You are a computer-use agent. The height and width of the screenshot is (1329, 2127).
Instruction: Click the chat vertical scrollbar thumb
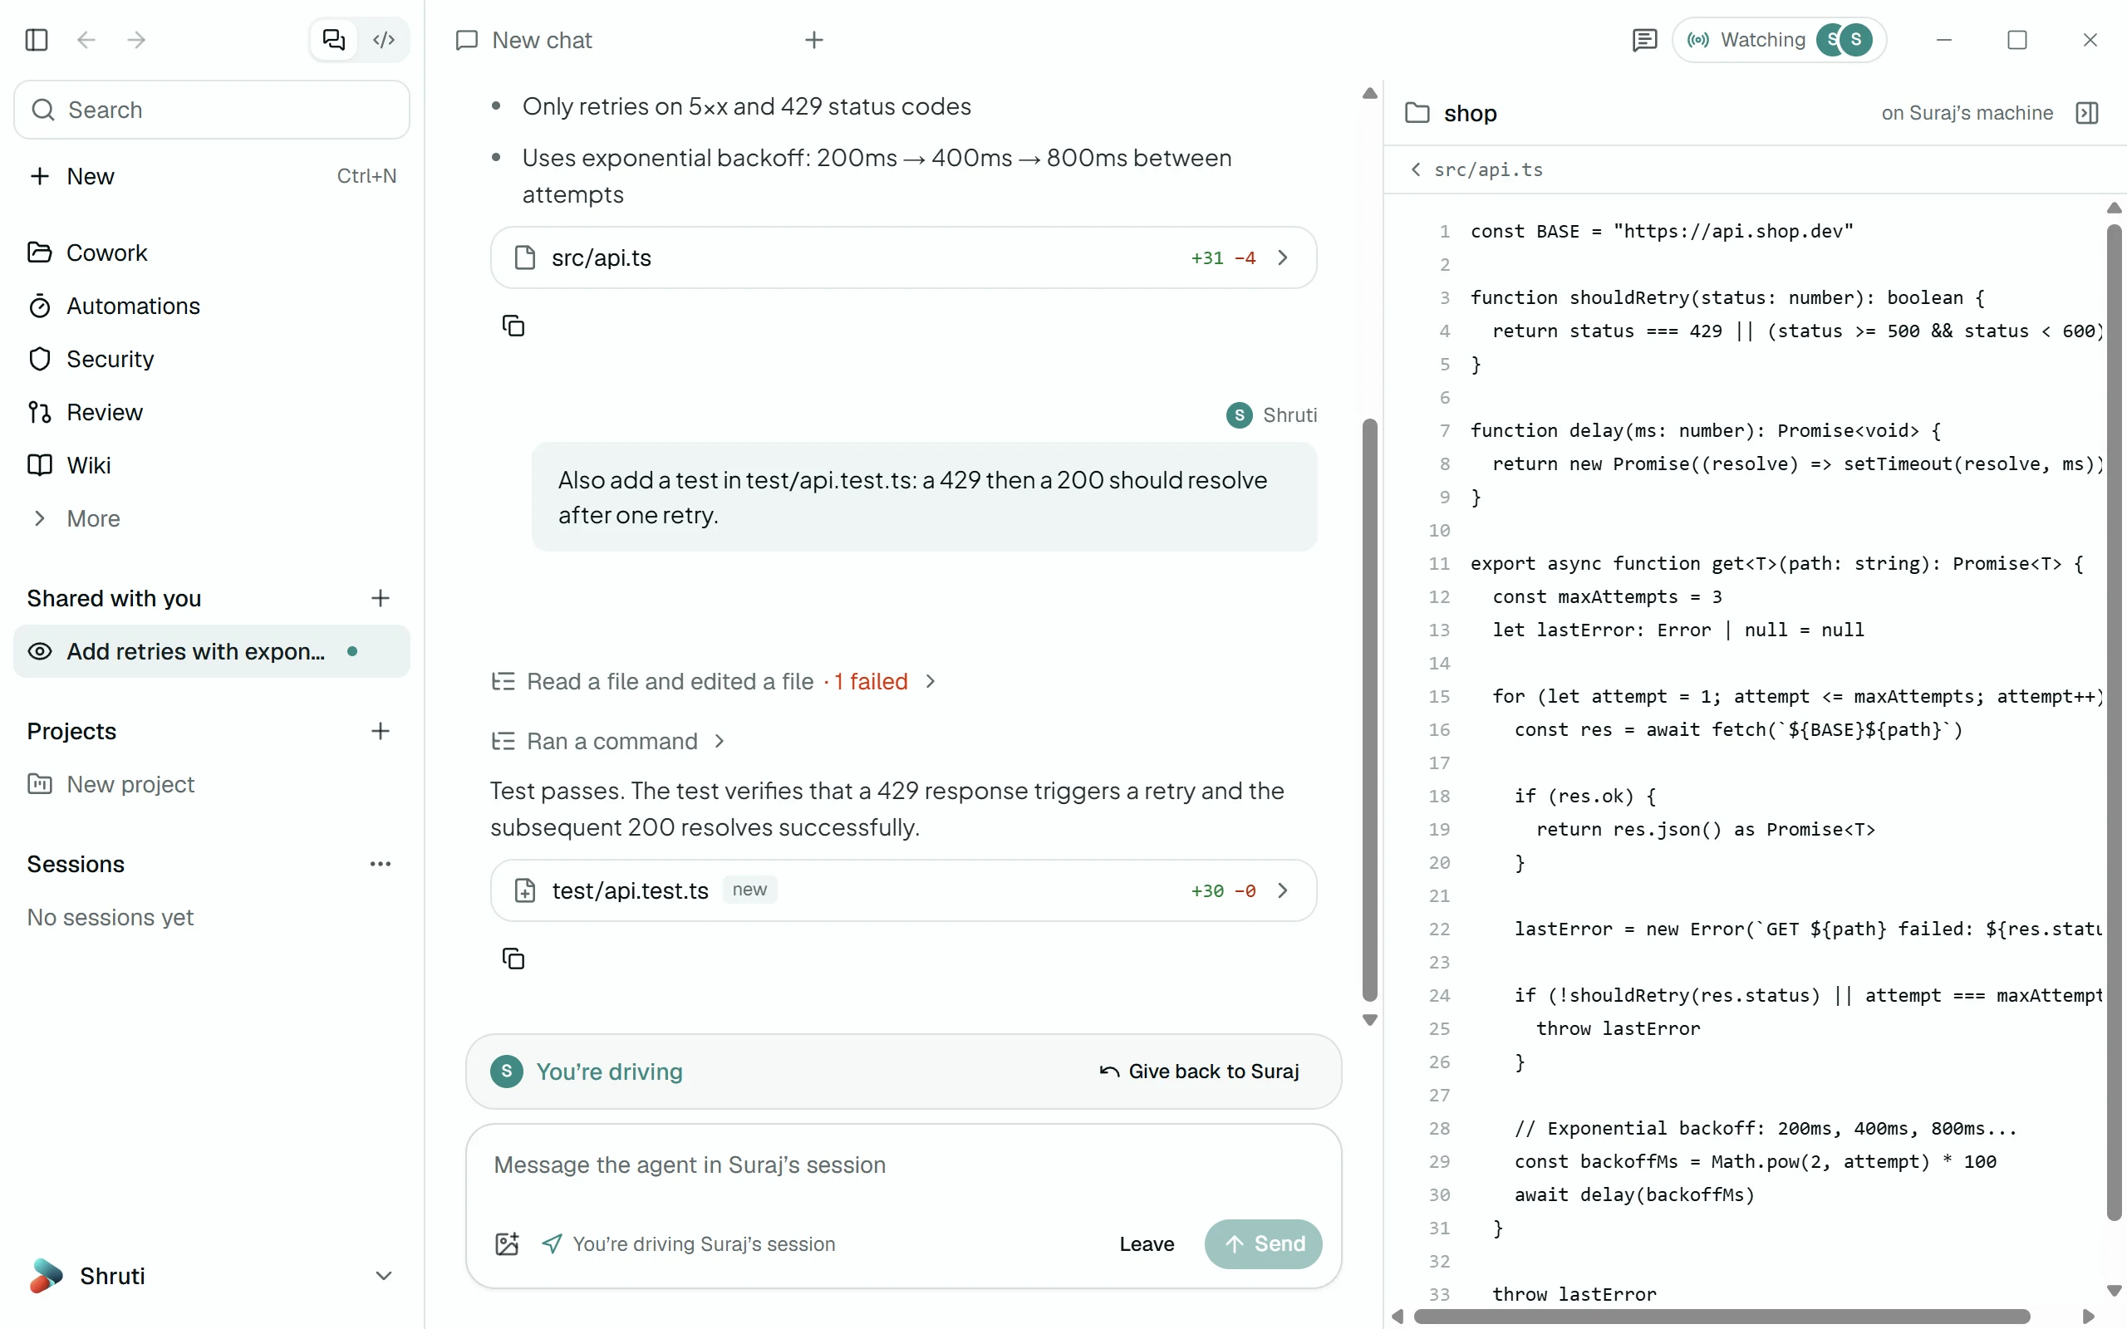[1369, 710]
